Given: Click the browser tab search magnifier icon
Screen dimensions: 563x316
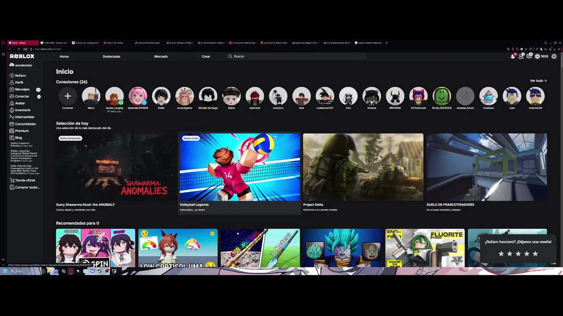Looking at the screenshot, I should click(x=545, y=43).
